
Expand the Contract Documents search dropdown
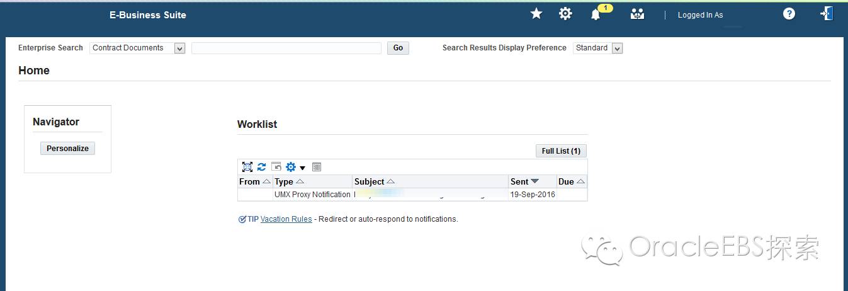pyautogui.click(x=179, y=48)
